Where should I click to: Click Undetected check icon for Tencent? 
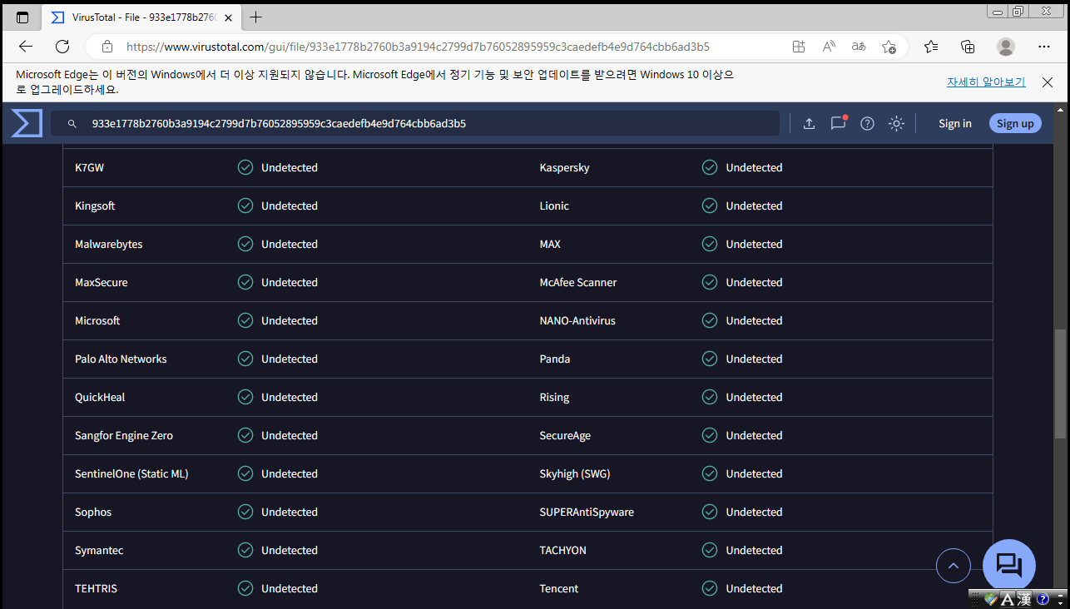coord(710,588)
